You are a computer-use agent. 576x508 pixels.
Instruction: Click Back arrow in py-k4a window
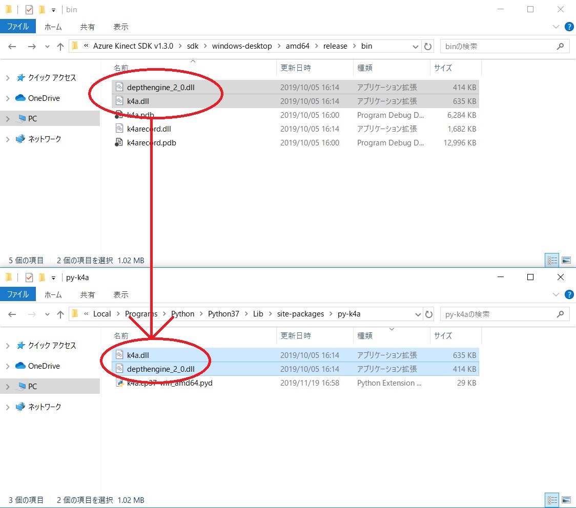(x=12, y=314)
